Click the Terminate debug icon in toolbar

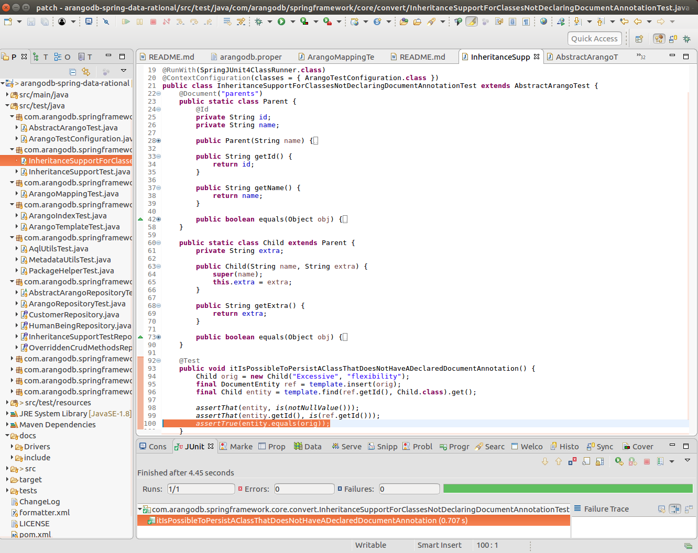point(153,21)
